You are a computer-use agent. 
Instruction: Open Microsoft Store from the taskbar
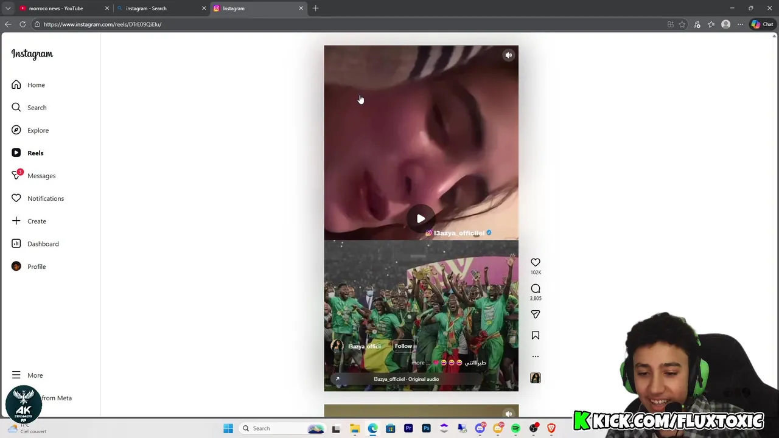pos(390,428)
